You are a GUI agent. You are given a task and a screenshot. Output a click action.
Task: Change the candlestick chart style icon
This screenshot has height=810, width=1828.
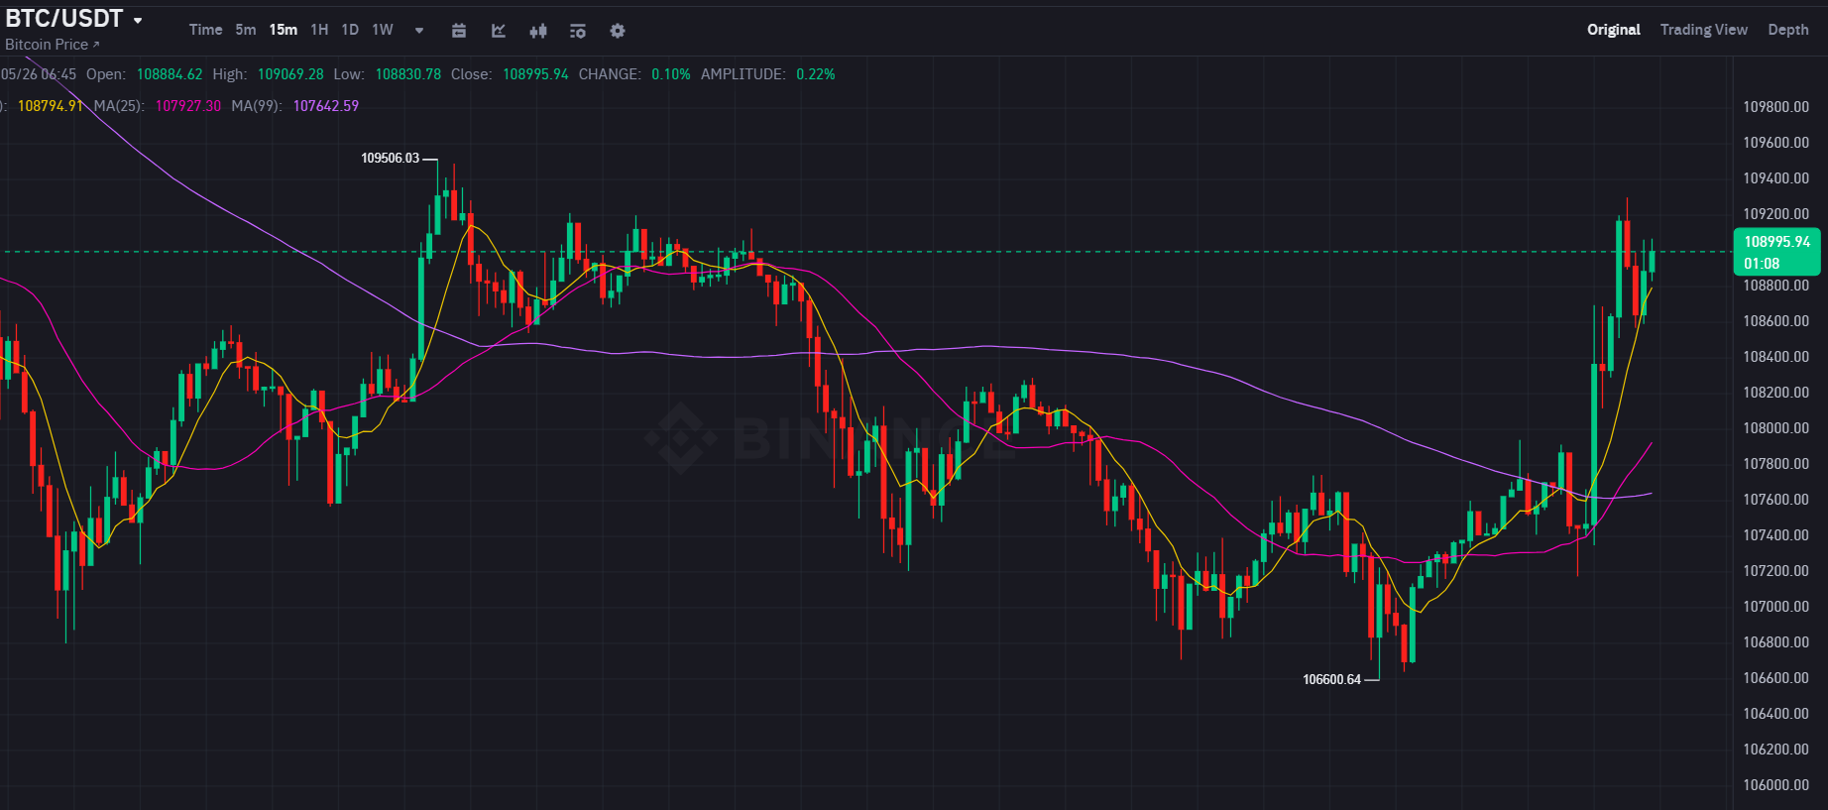point(538,31)
